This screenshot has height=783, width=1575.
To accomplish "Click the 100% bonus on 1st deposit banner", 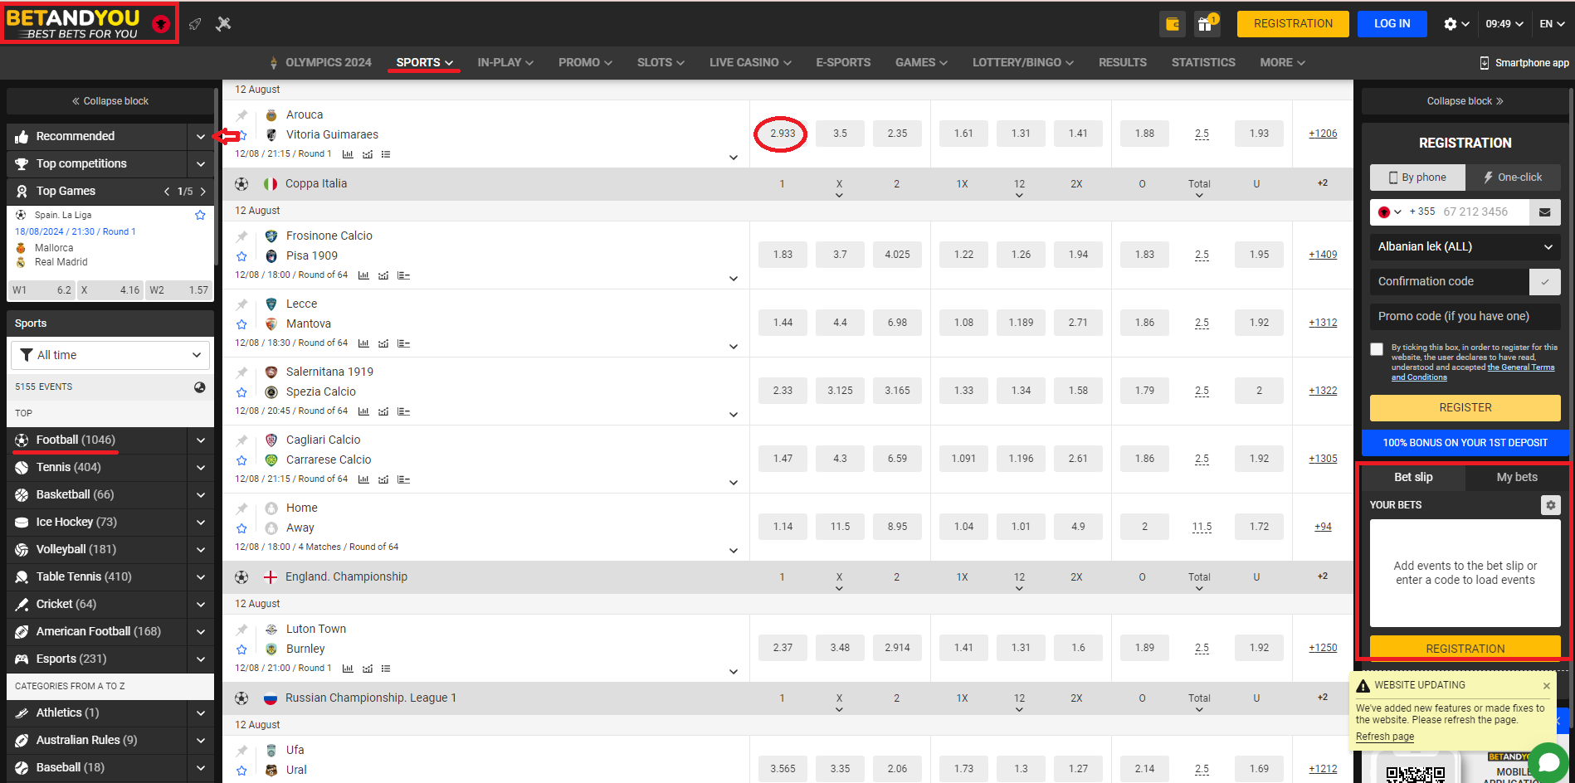I will tap(1465, 443).
